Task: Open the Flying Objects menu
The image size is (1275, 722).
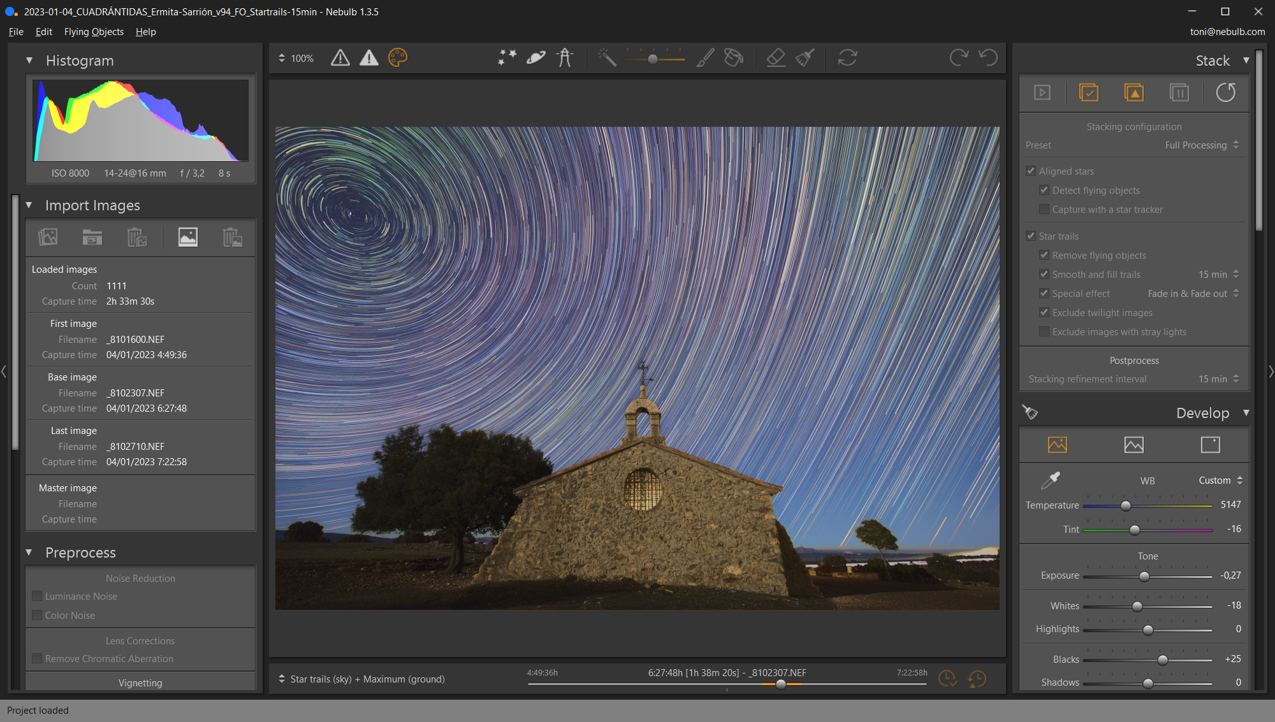Action: 94,32
